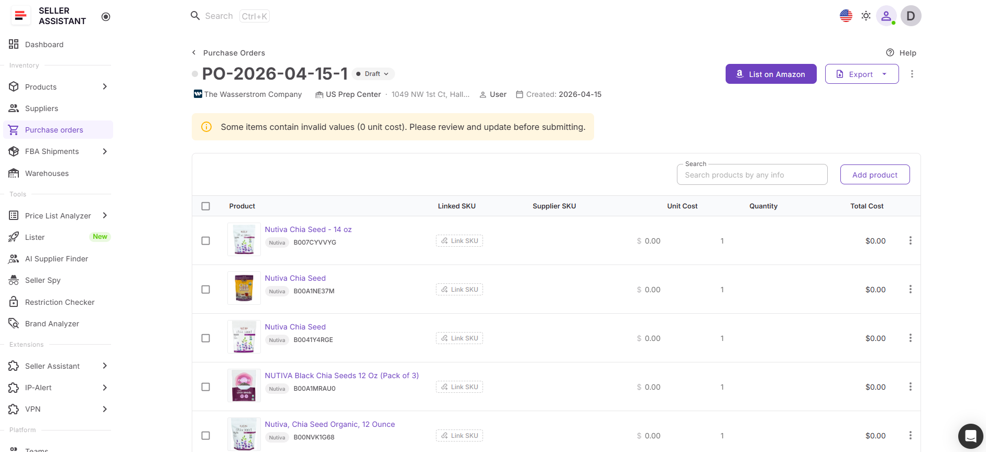
Task: Click the purple user account icon
Action: pyautogui.click(x=886, y=16)
